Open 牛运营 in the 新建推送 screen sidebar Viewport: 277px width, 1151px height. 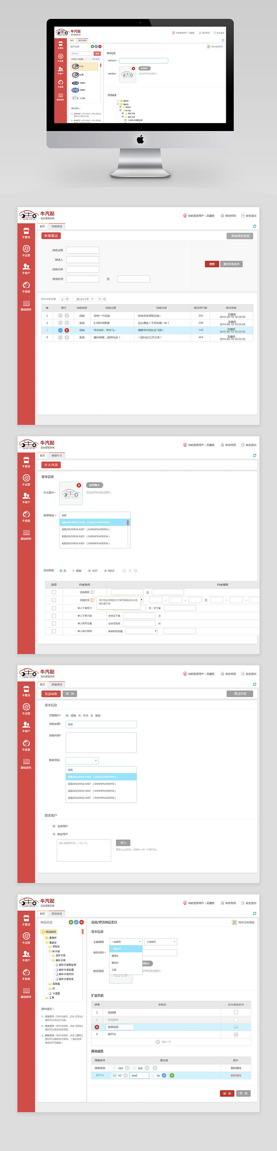click(26, 709)
